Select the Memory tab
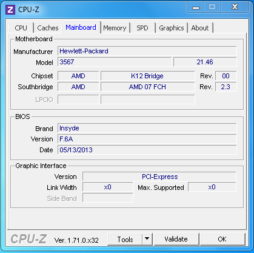The width and height of the screenshot is (254, 253). pos(115,28)
